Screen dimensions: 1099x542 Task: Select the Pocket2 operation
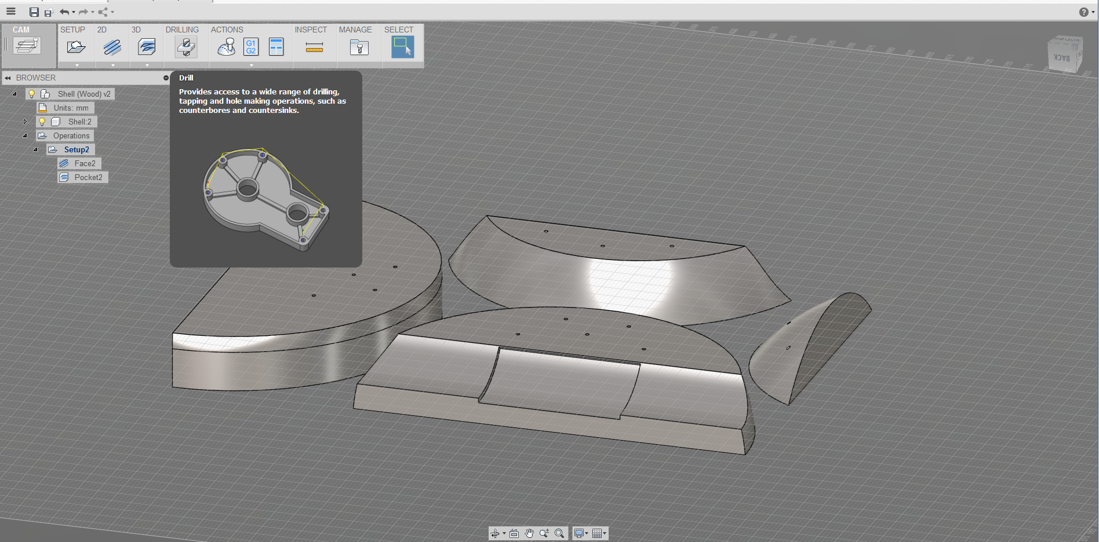(x=83, y=177)
